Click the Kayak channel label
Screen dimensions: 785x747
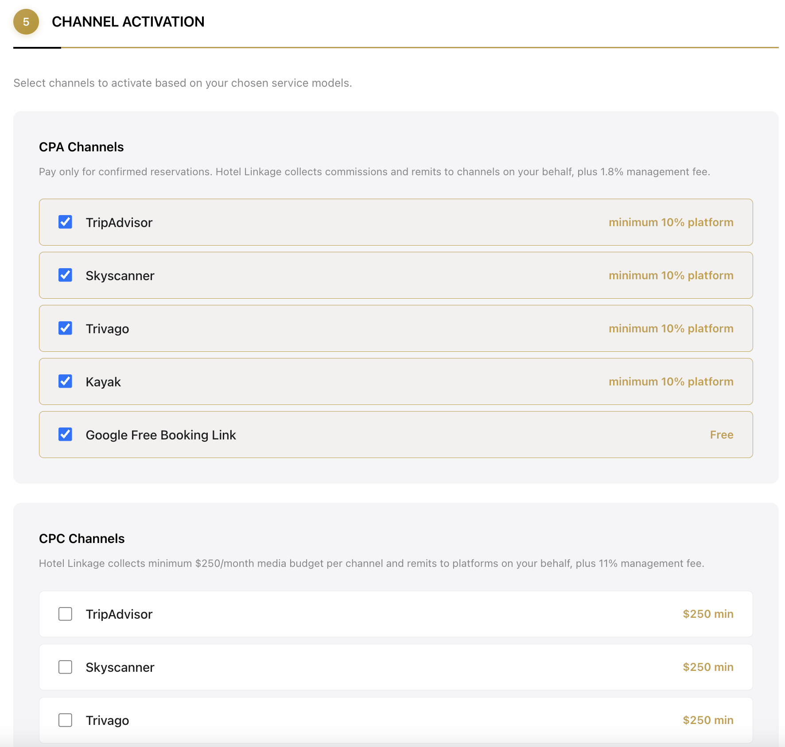coord(103,382)
